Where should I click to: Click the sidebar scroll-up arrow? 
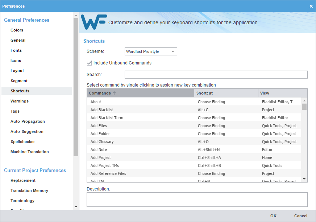[x=76, y=15]
